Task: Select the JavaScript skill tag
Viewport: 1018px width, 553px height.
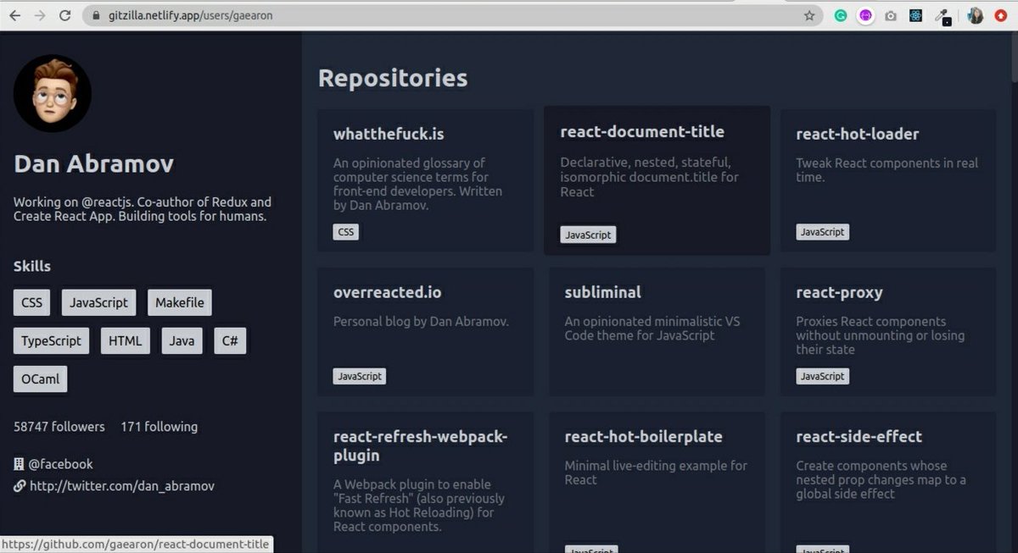Action: tap(99, 302)
